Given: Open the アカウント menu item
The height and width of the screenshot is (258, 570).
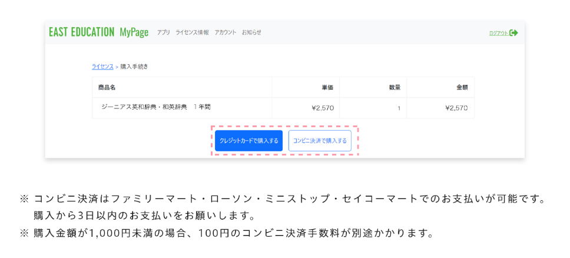Looking at the screenshot, I should (226, 32).
